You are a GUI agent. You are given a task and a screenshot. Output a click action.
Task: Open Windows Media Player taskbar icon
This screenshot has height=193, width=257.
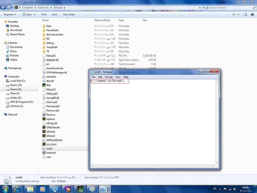coord(42,189)
